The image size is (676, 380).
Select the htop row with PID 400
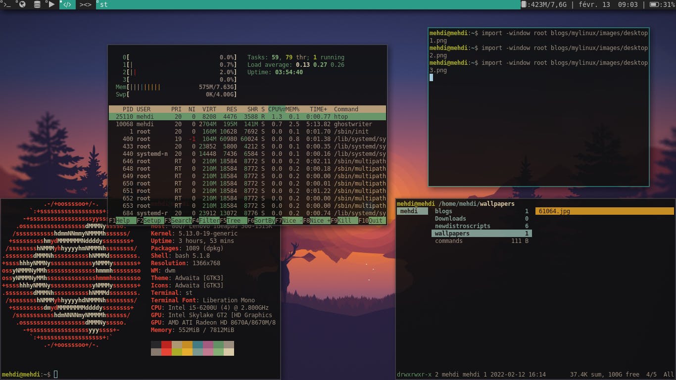[247, 139]
